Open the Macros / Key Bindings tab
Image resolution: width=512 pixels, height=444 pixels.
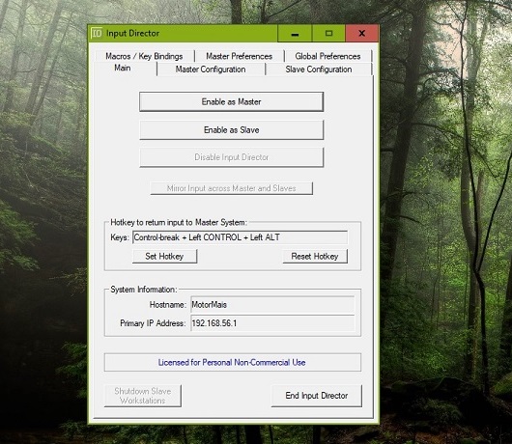[144, 56]
